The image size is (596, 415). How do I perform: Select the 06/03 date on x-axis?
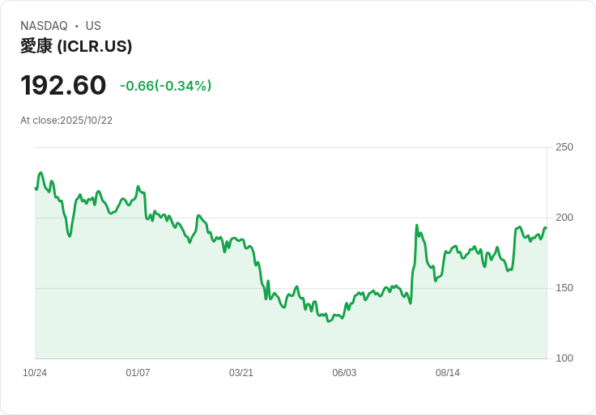(x=344, y=373)
